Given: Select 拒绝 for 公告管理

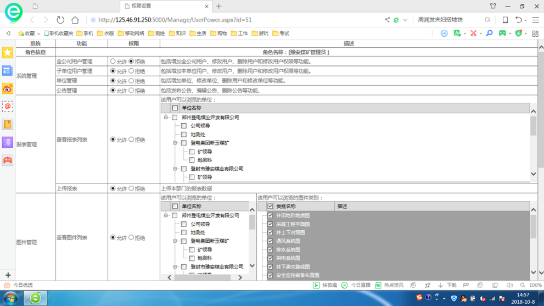Looking at the screenshot, I should pos(131,91).
